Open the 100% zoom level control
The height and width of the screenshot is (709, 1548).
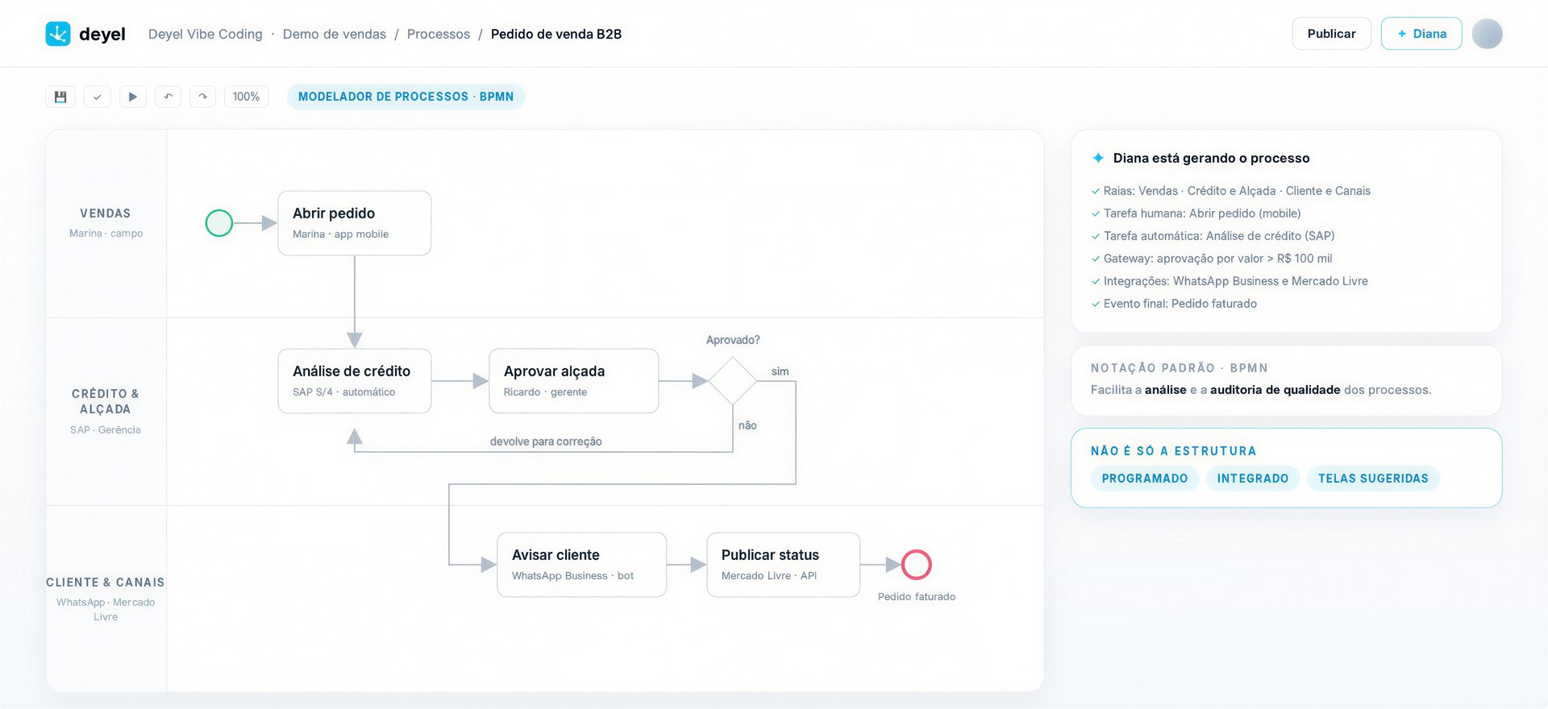click(246, 97)
